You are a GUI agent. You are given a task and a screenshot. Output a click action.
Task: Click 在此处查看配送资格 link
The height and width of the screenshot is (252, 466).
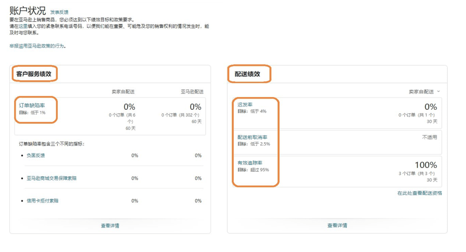pyautogui.click(x=419, y=193)
